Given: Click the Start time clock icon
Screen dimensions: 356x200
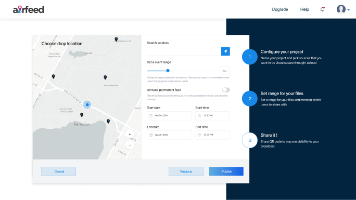Looking at the screenshot, I should 199,116.
